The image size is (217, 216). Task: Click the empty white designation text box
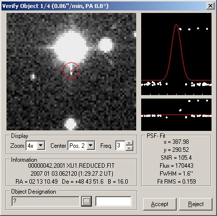click(x=114, y=202)
